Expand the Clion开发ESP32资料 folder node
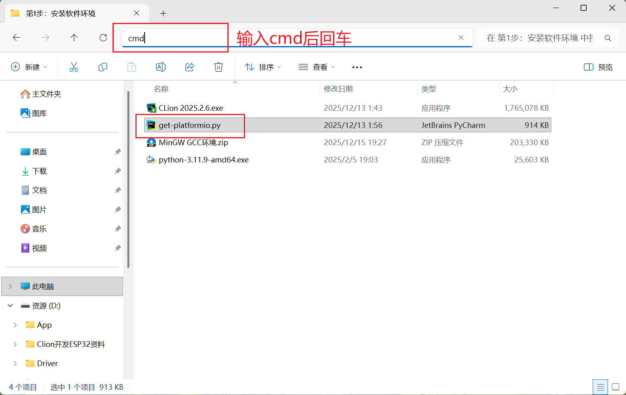The height and width of the screenshot is (395, 626). point(15,344)
